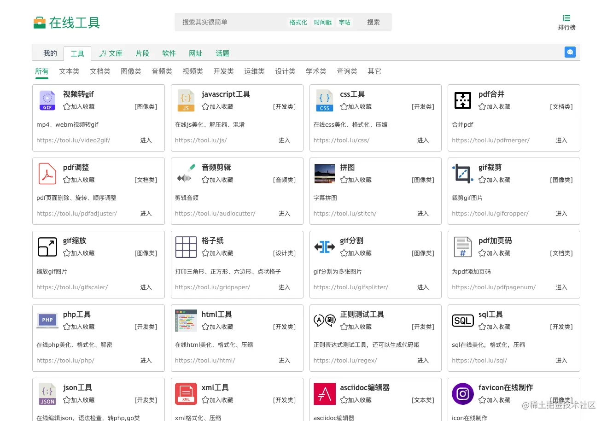Click the 在线工具 briefcase logo
The width and height of the screenshot is (607, 421).
[40, 23]
